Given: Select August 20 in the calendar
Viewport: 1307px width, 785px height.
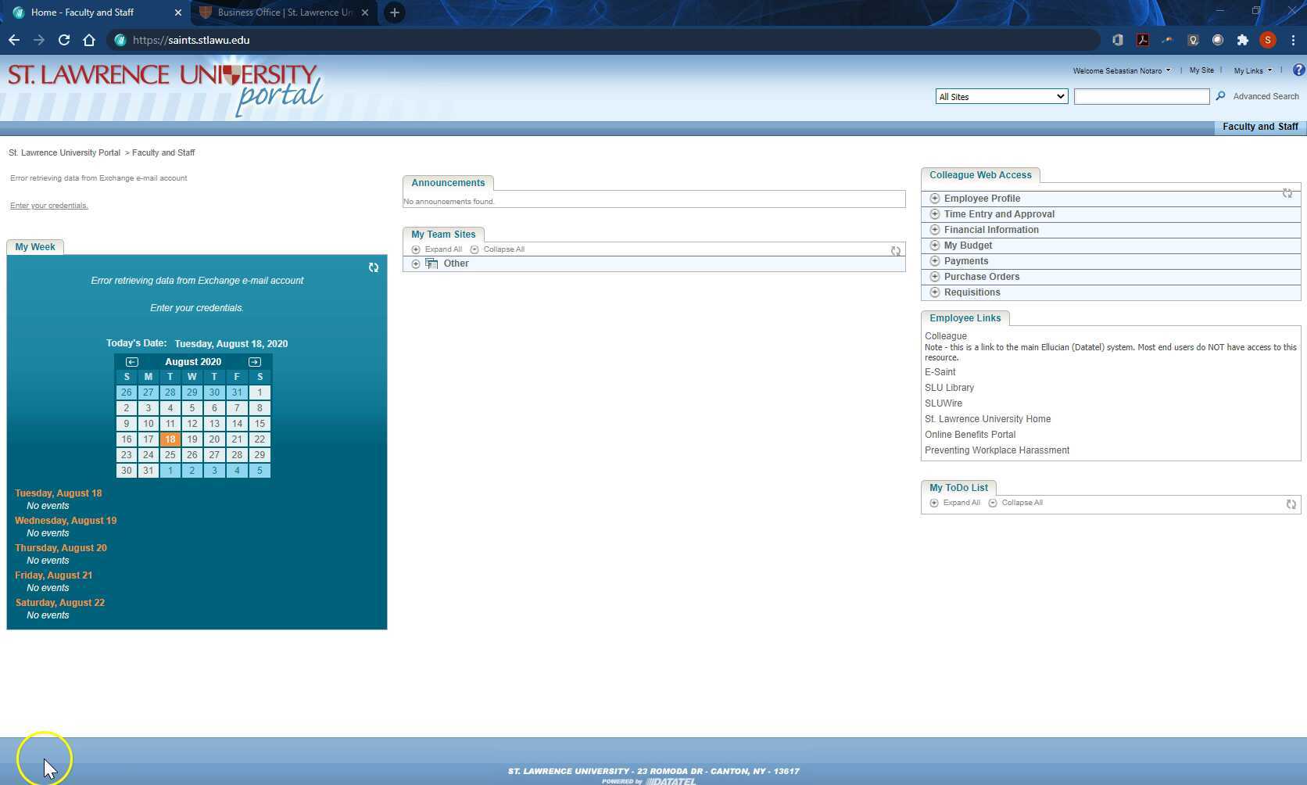Looking at the screenshot, I should (214, 439).
